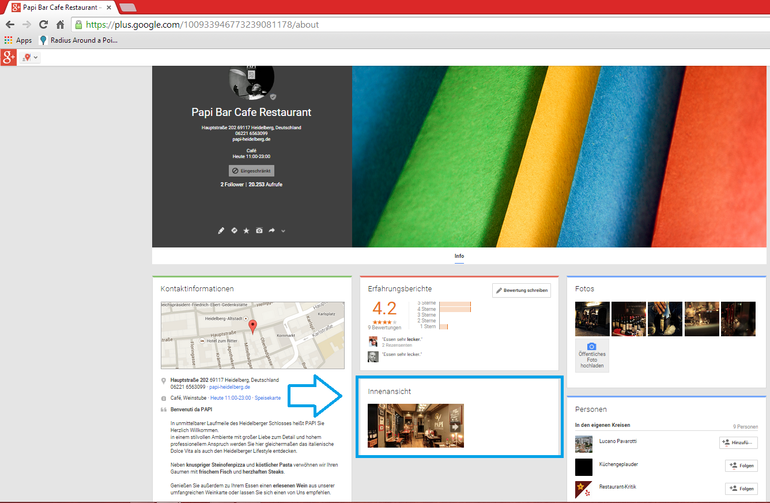Open the Speisekarte menu link
The height and width of the screenshot is (503, 770).
268,398
